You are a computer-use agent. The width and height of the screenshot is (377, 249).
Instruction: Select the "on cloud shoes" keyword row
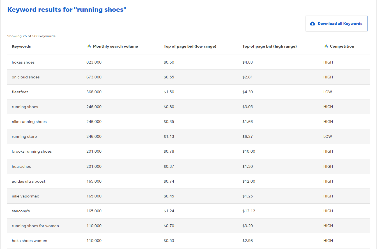tap(26, 77)
